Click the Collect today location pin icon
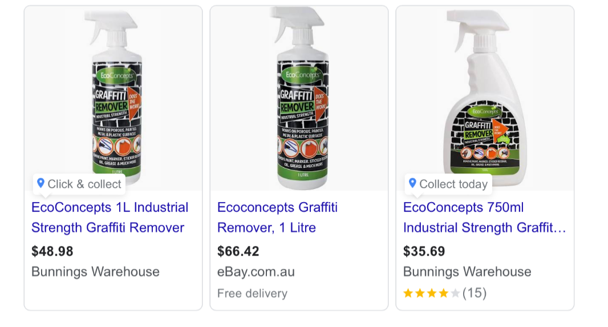608x327 pixels. pyautogui.click(x=412, y=183)
